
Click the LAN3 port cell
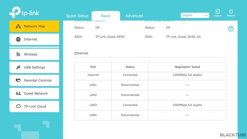[x=93, y=105]
